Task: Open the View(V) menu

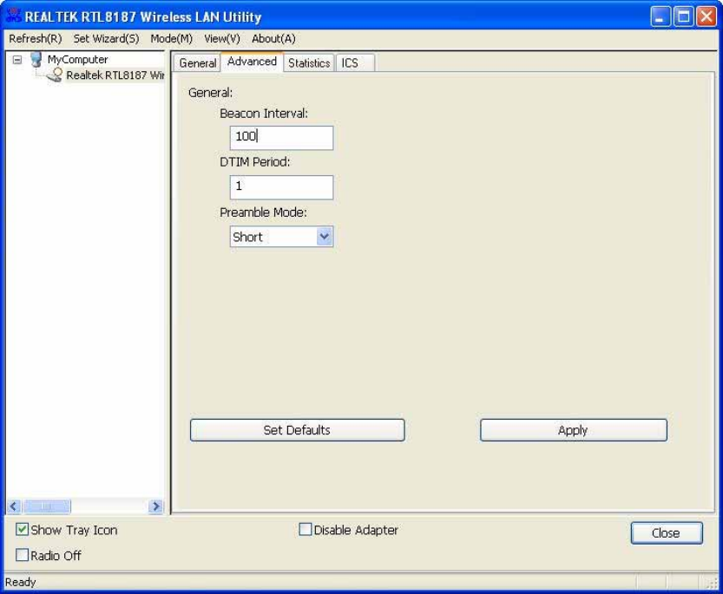Action: [x=222, y=39]
